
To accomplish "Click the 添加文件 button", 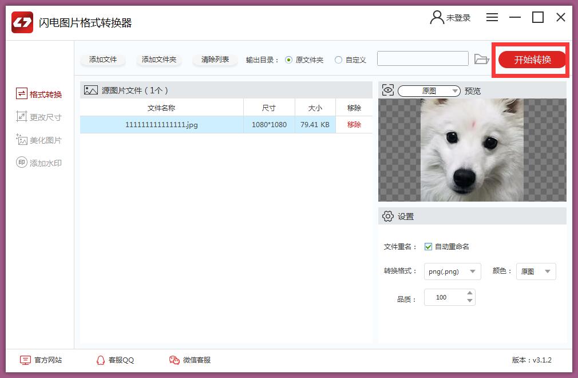I will 103,60.
